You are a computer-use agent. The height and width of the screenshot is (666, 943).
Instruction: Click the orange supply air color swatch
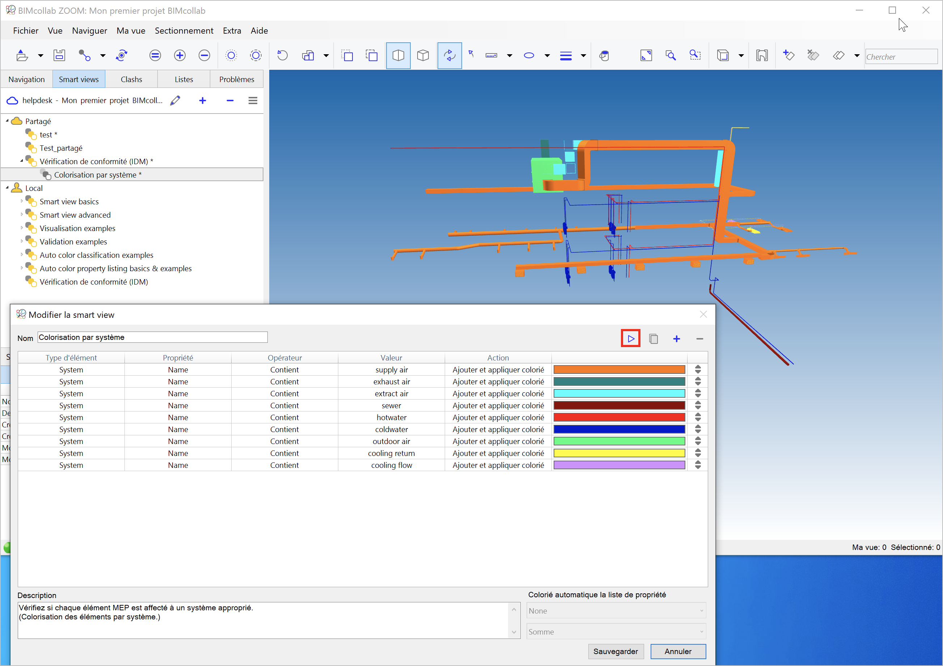tap(619, 370)
